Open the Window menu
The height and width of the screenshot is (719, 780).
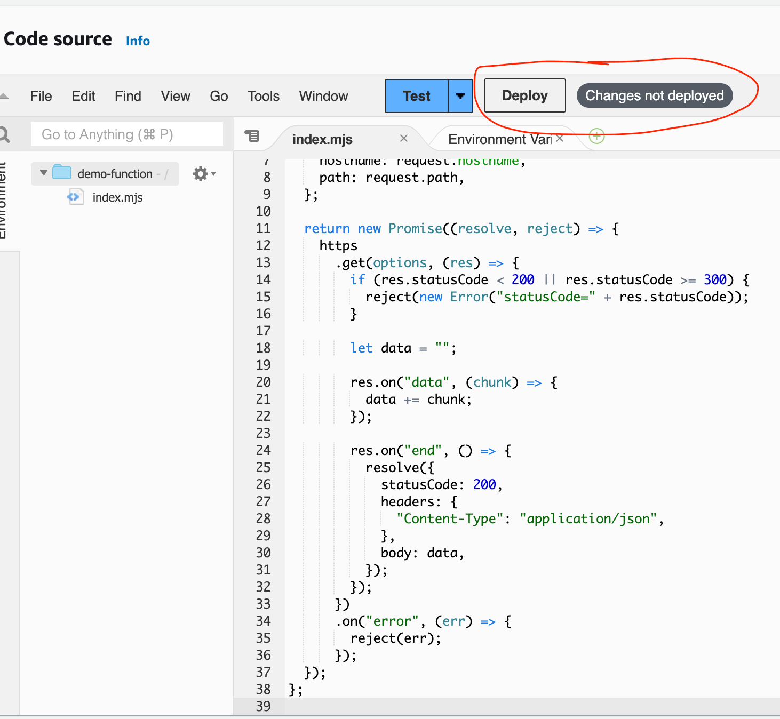pos(323,96)
